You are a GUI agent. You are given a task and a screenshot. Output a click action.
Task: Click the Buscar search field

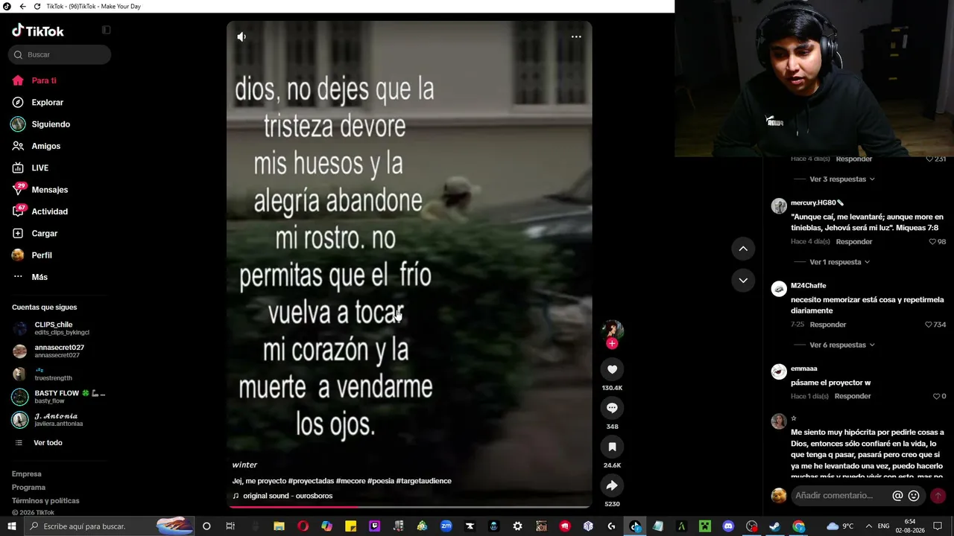[60, 54]
